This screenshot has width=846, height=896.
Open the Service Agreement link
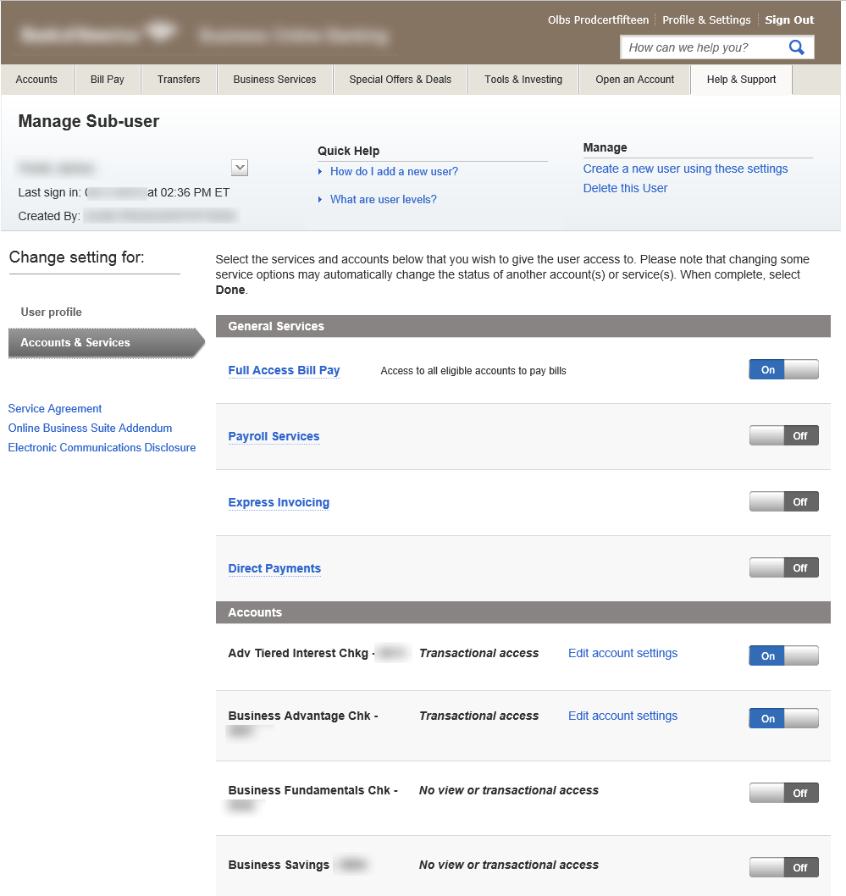pos(55,408)
